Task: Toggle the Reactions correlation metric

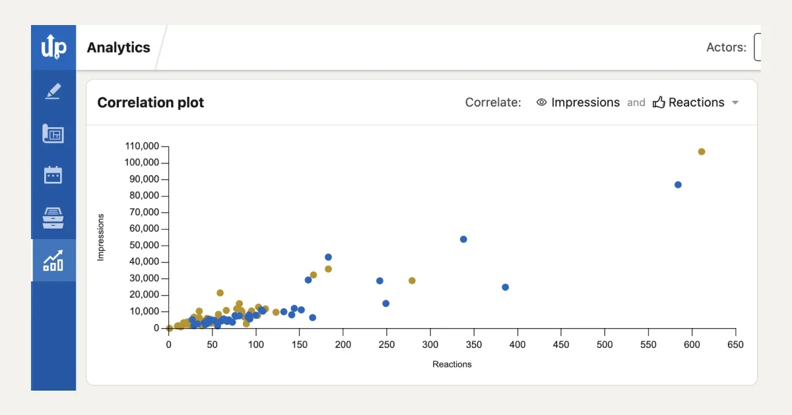Action: click(697, 102)
